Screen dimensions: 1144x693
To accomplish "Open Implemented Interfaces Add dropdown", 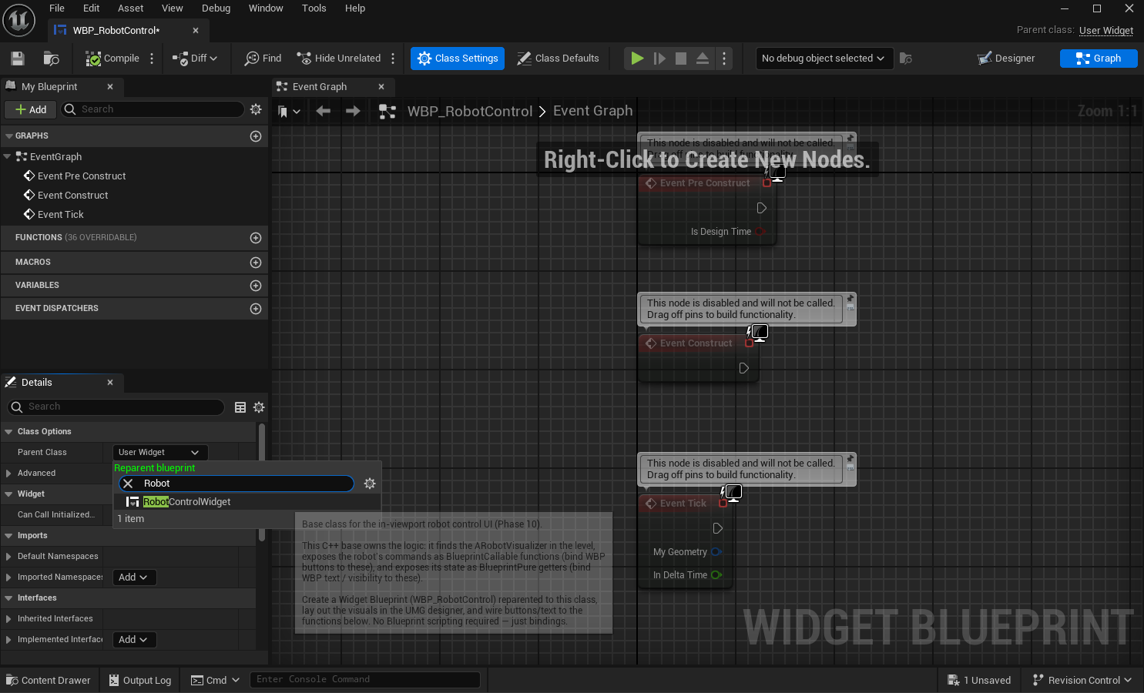I will [135, 640].
